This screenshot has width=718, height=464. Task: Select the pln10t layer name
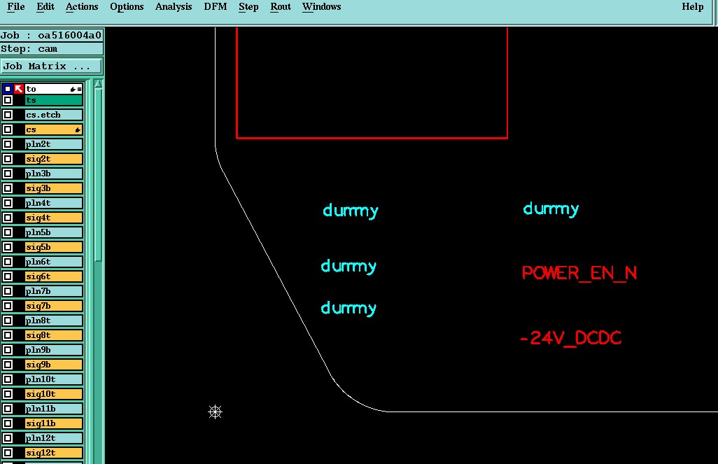[54, 379]
